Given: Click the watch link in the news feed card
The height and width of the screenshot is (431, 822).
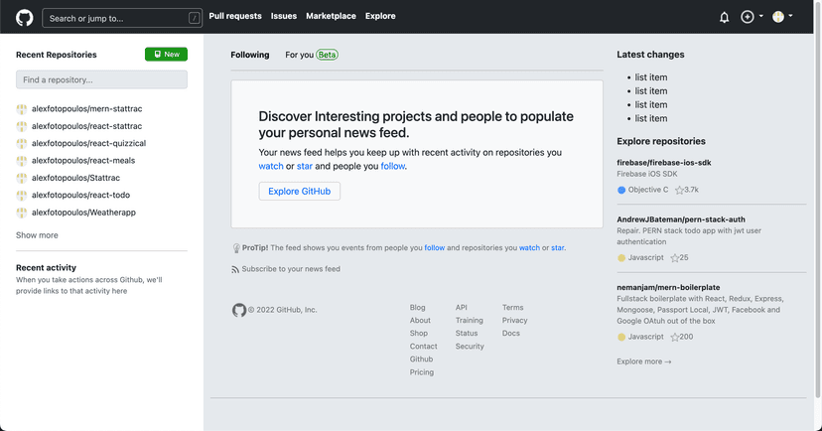Looking at the screenshot, I should point(270,166).
